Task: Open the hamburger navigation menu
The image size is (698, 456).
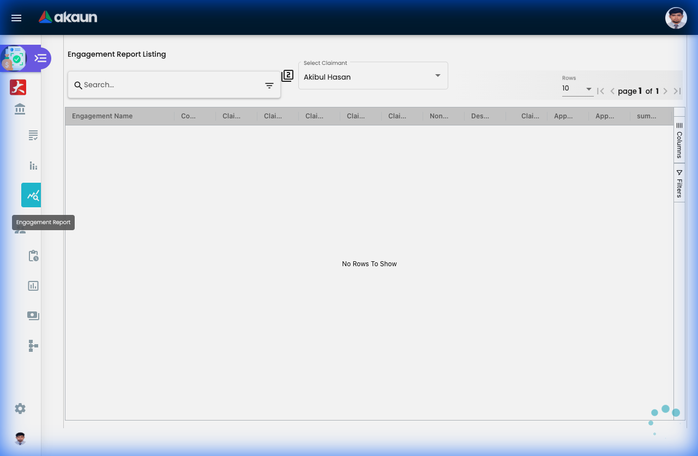Action: [x=16, y=17]
